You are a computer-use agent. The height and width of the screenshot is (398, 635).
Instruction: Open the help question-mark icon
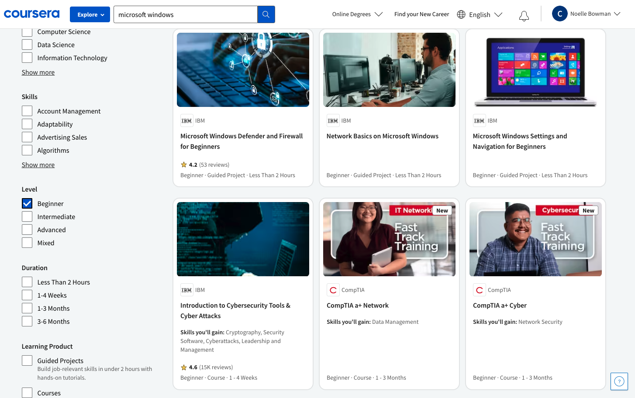click(619, 381)
